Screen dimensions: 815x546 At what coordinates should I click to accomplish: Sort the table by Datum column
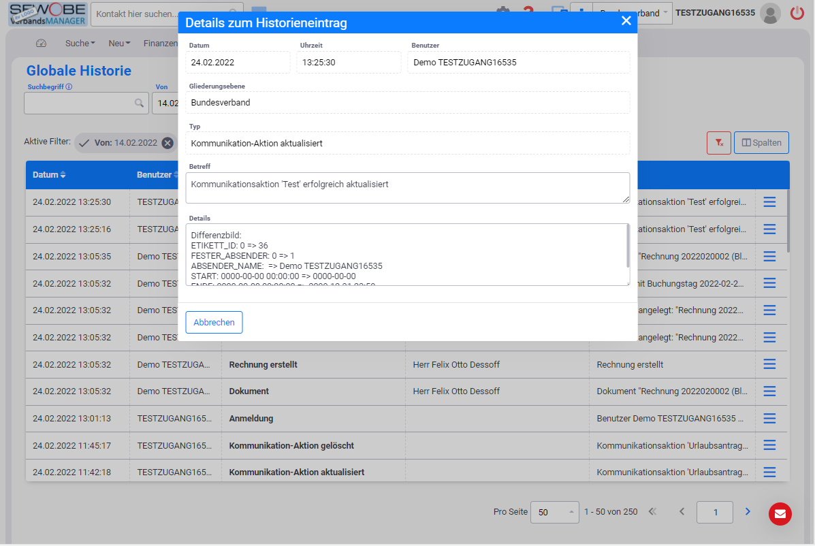(49, 175)
